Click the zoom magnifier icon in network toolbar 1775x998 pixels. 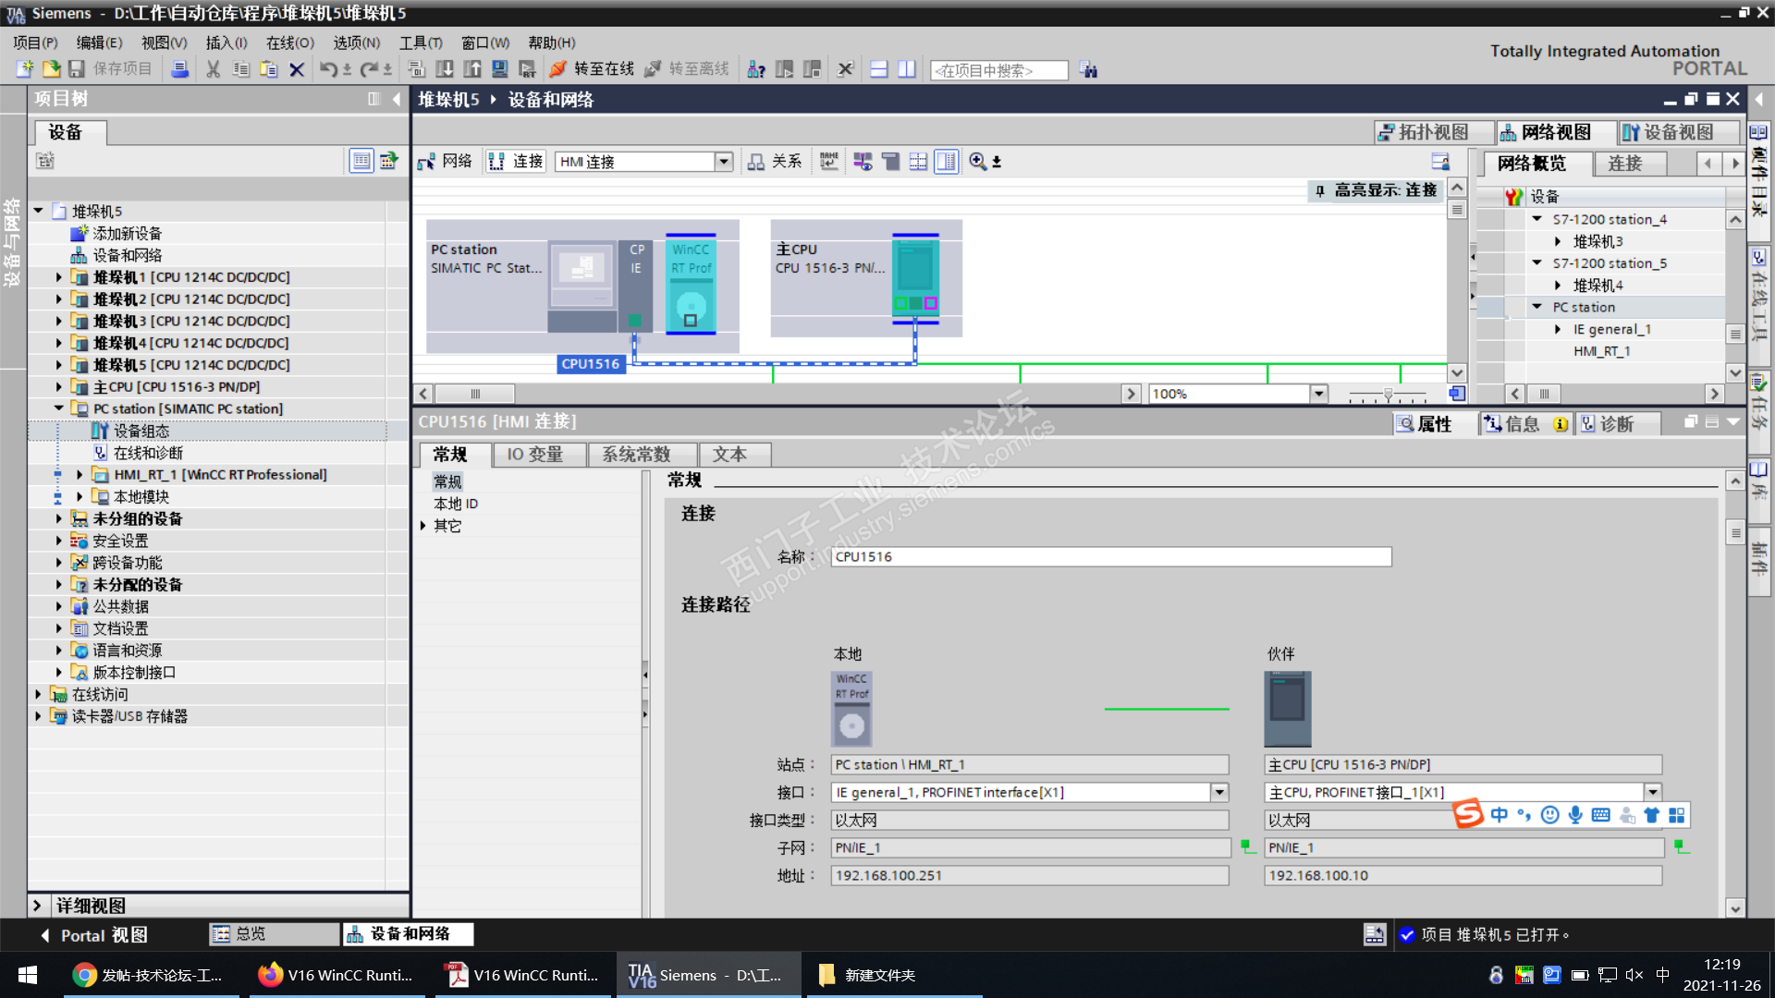(977, 162)
